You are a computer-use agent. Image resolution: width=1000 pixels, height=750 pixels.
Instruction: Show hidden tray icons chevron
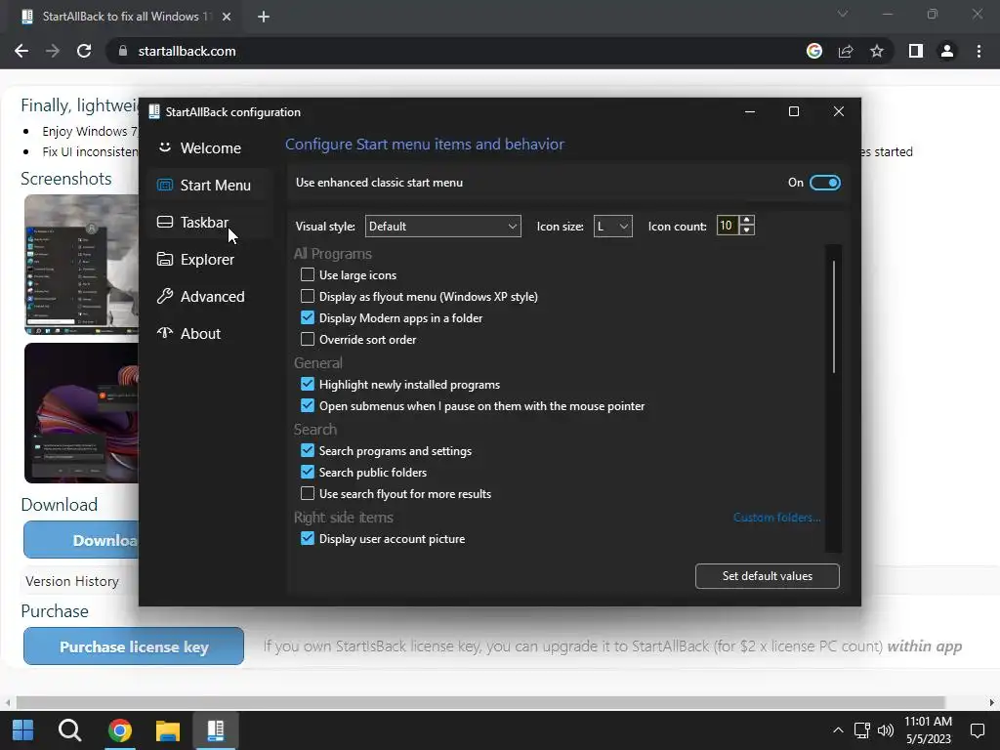[838, 730]
